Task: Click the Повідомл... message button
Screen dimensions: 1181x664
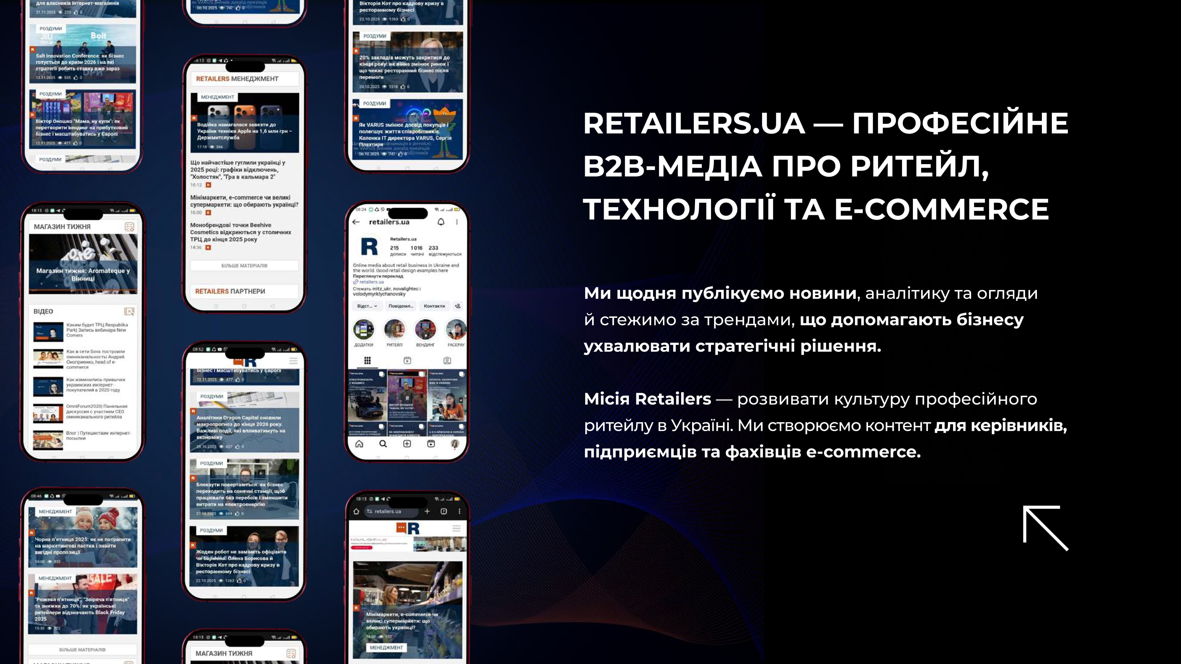Action: click(401, 306)
